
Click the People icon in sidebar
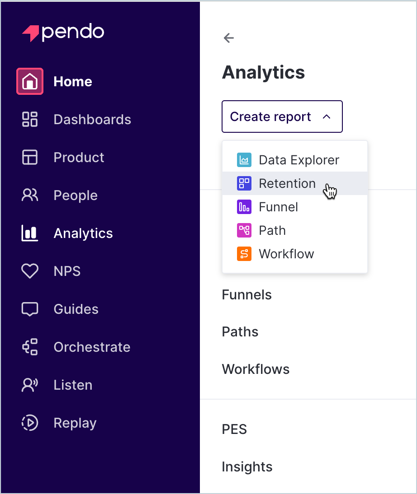[30, 195]
